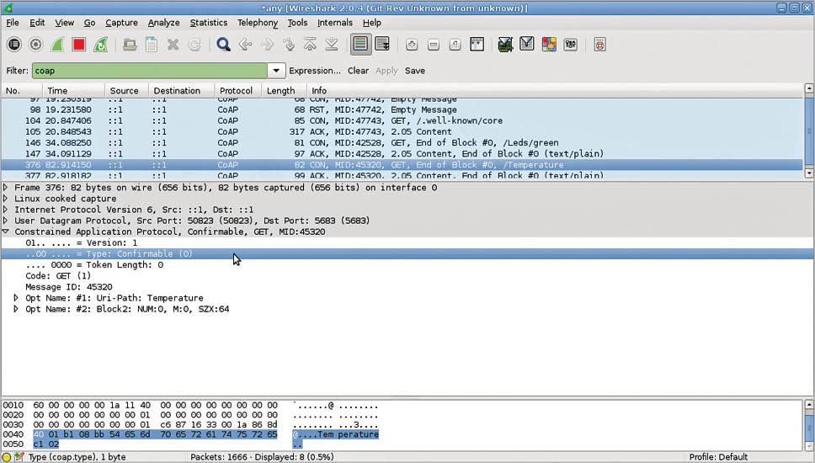The image size is (815, 463).
Task: Open display filters toolbar icon
Action: 527,45
